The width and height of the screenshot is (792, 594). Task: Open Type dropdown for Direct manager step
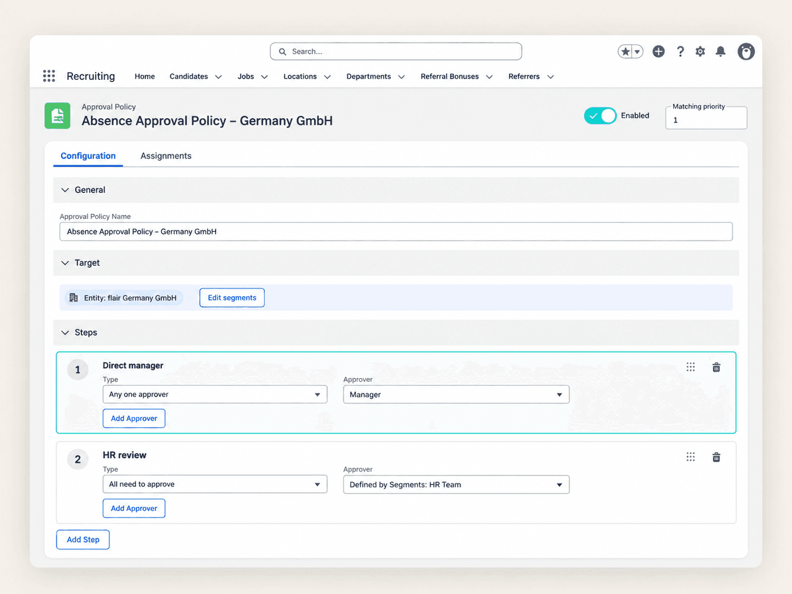(x=215, y=394)
